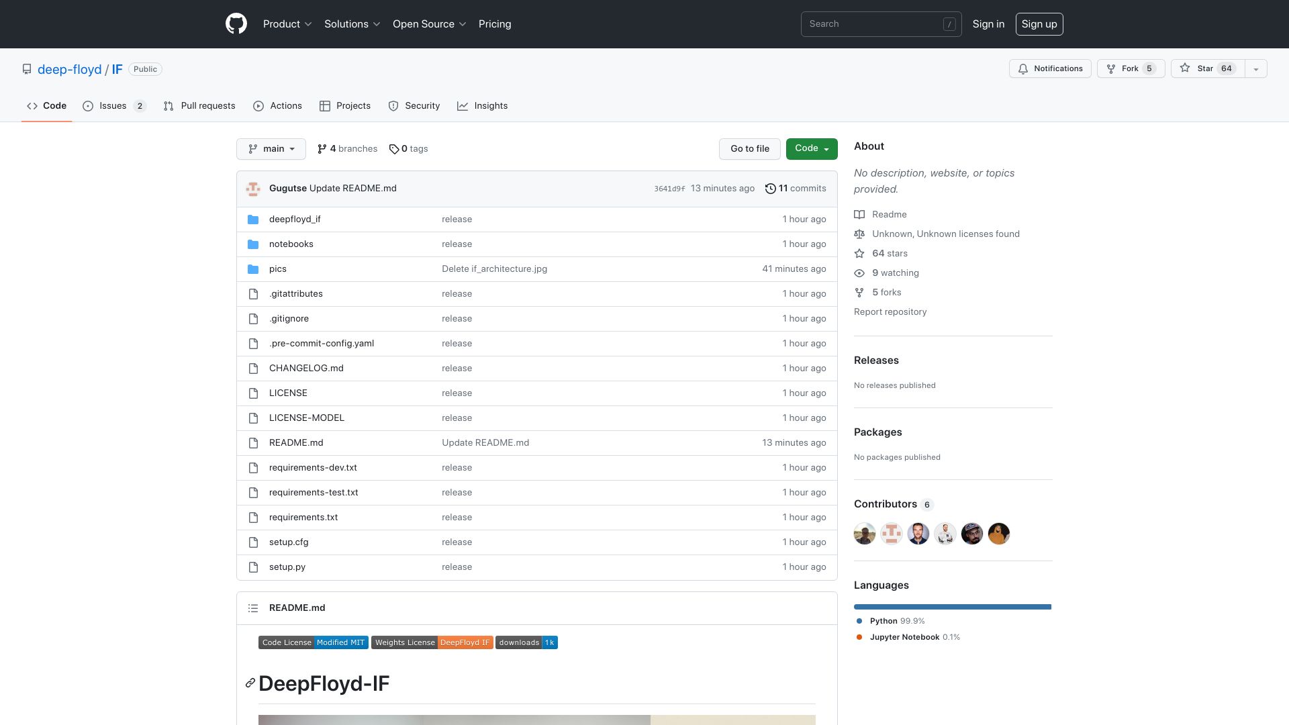Click the Search input field
1289x725 pixels.
coord(881,24)
